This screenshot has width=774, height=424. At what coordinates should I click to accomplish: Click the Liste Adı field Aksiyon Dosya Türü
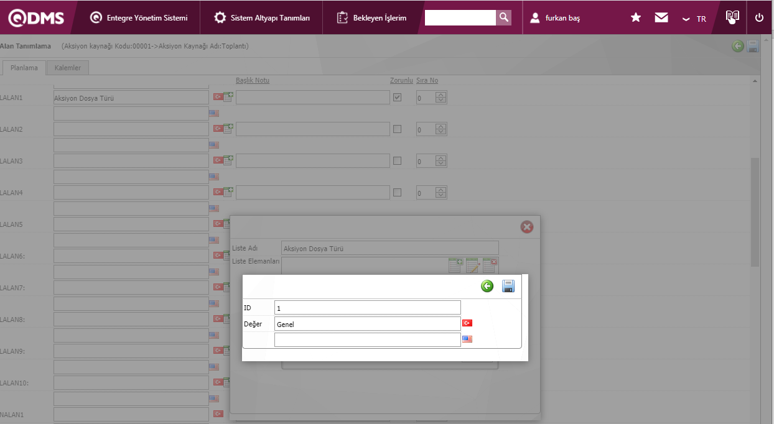[390, 248]
